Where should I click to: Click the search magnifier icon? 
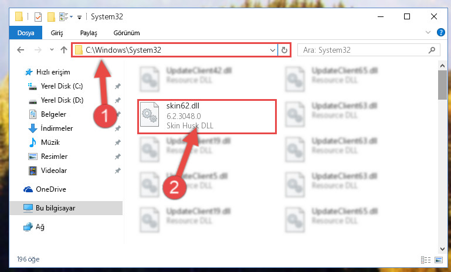(x=432, y=50)
